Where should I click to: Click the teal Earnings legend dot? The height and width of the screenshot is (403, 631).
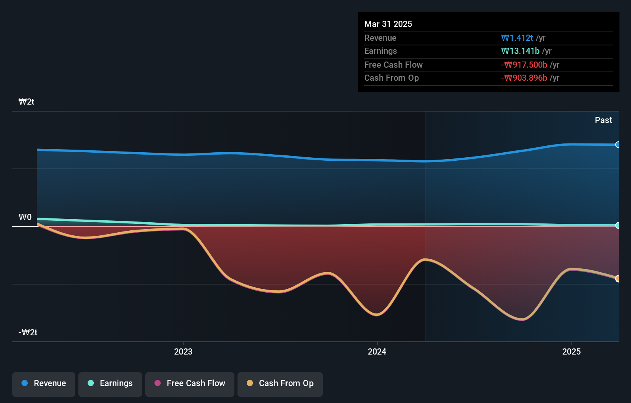coord(91,383)
